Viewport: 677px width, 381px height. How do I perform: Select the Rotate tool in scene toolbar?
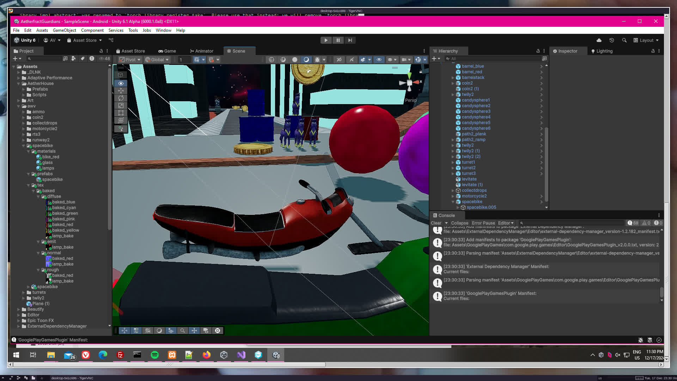pyautogui.click(x=121, y=98)
